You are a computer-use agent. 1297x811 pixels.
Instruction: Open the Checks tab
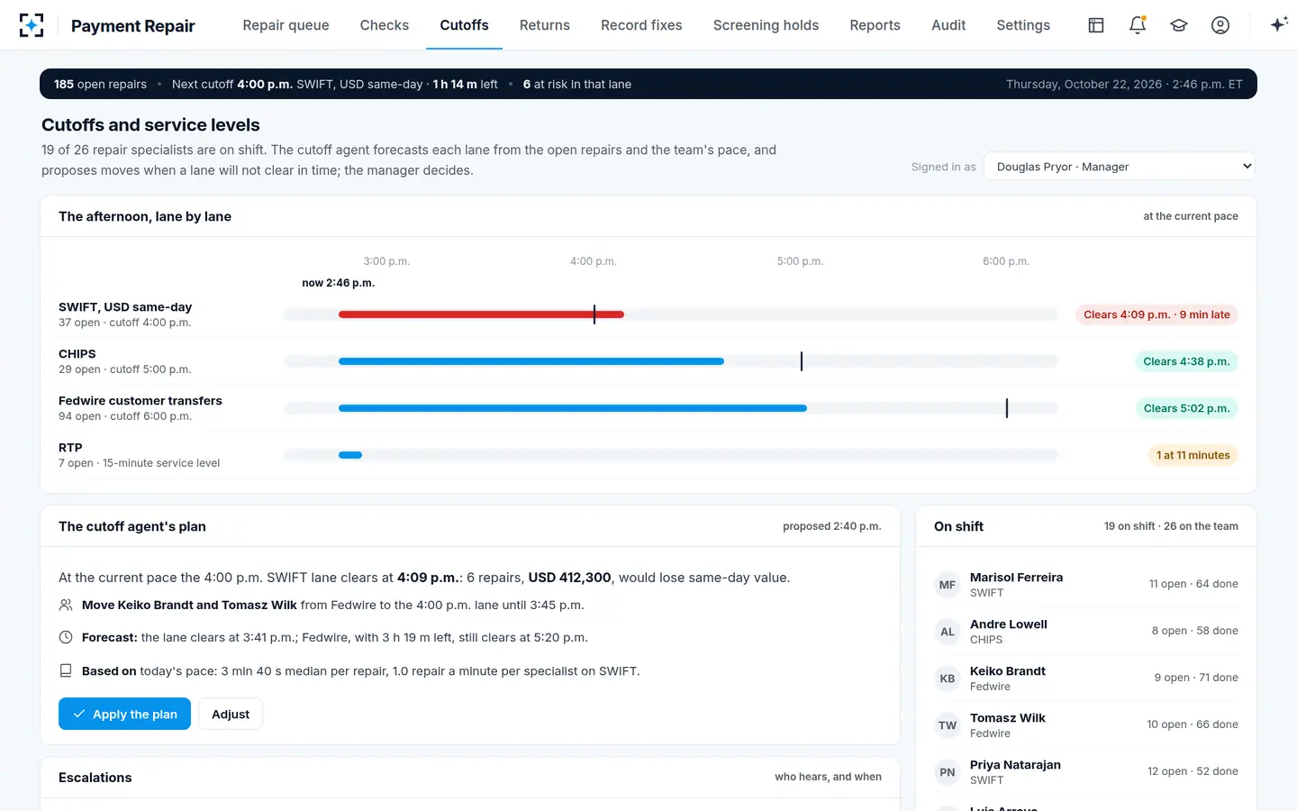[x=385, y=25]
